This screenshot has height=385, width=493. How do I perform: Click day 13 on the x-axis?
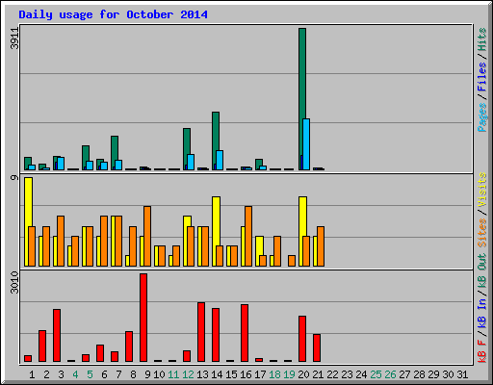pos(202,374)
